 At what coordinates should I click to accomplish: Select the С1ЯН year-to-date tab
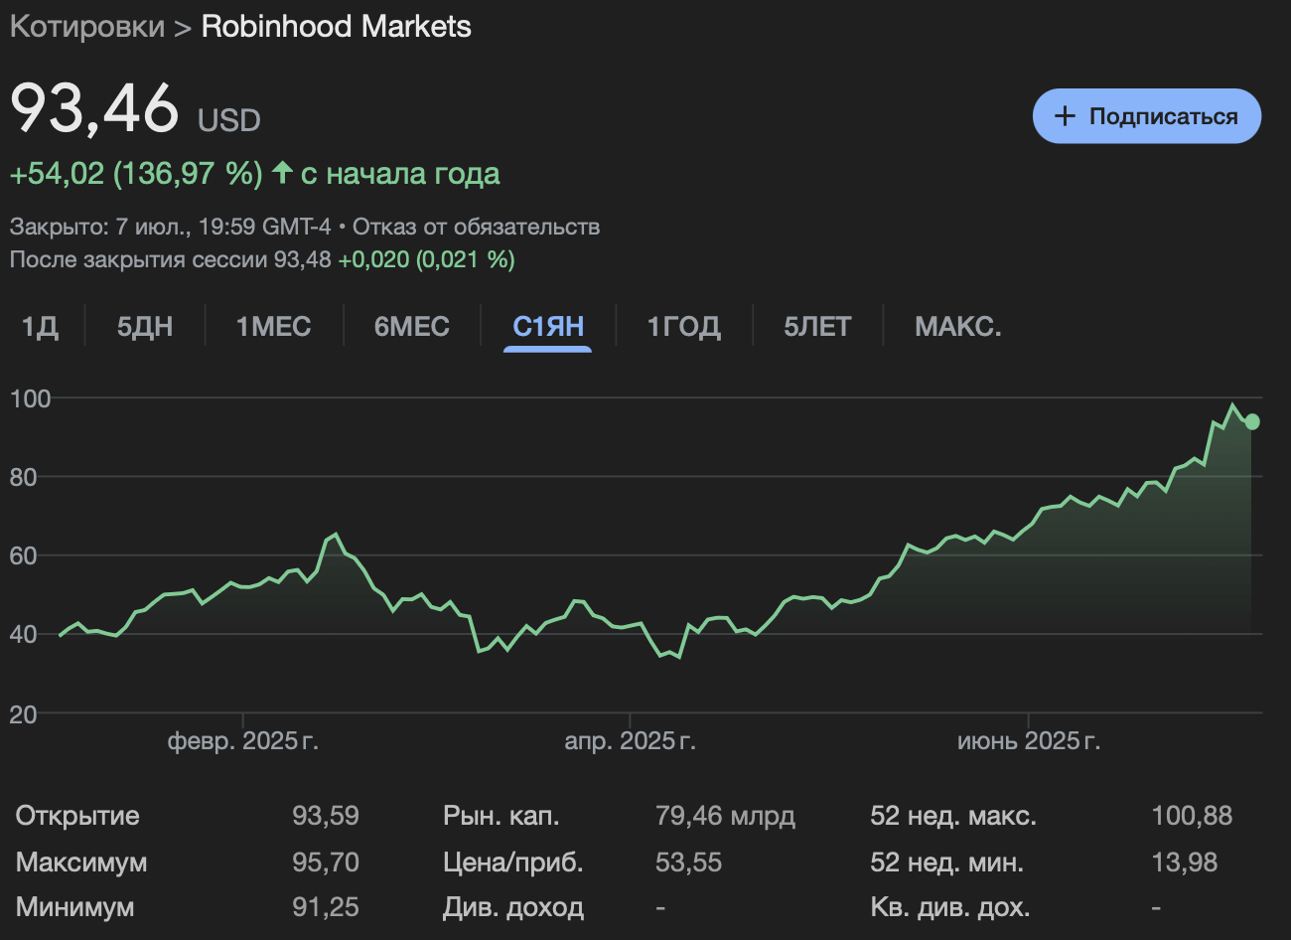click(548, 326)
